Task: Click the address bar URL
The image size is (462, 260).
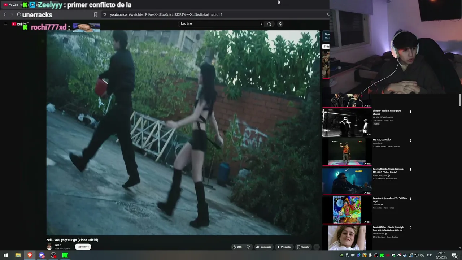Action: click(x=166, y=14)
